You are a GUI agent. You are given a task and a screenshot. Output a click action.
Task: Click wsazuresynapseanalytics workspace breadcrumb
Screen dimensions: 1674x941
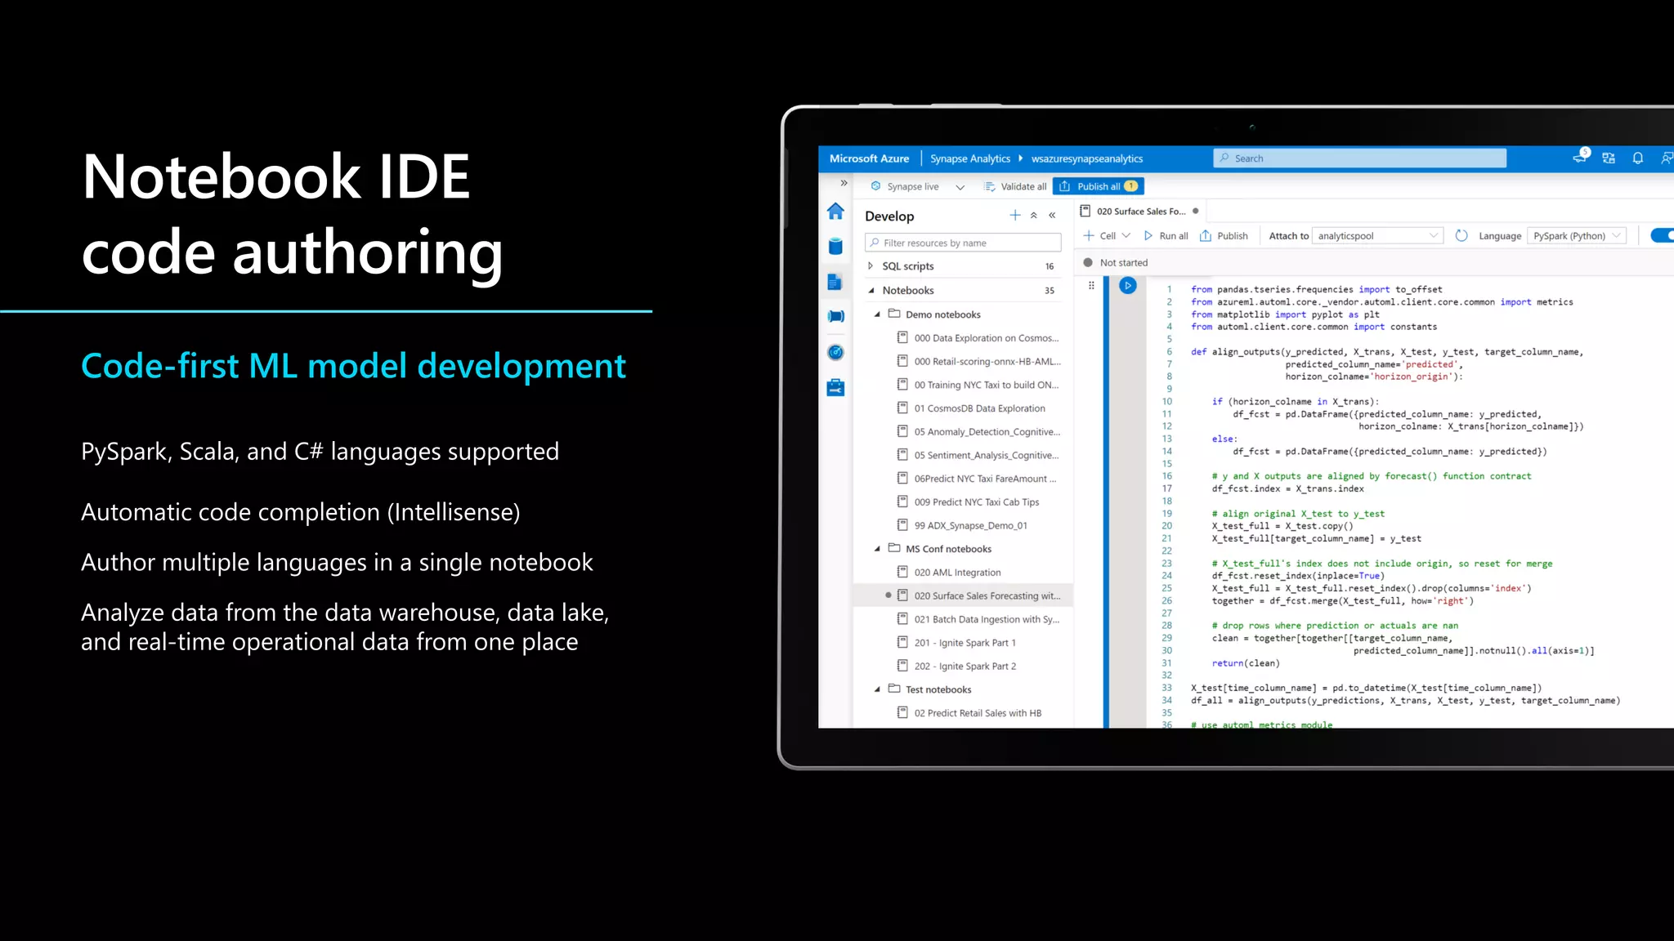click(x=1087, y=158)
